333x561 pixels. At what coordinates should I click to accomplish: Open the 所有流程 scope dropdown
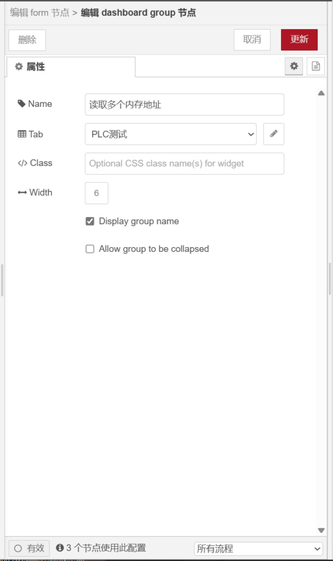[259, 548]
